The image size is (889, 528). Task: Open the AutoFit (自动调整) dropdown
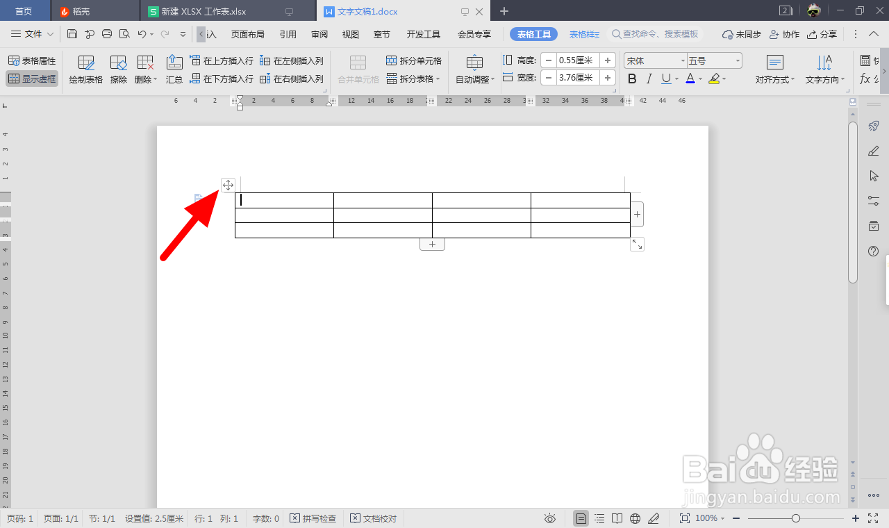[475, 69]
